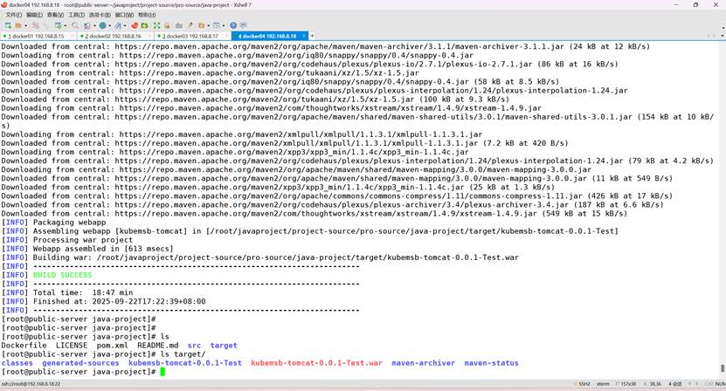Click the lock screen padlock icon
The height and width of the screenshot is (391, 726).
(x=167, y=25)
